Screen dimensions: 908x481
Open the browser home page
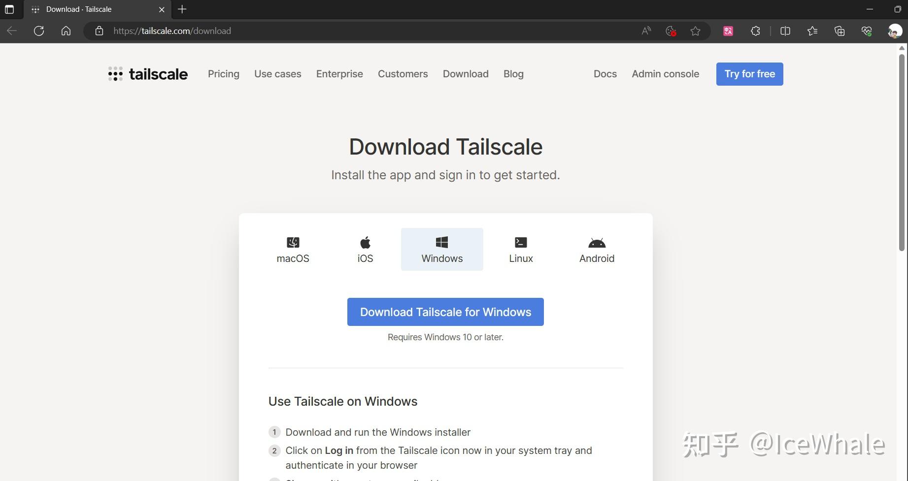pos(66,31)
